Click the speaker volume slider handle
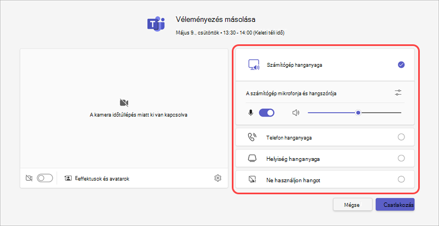Screen dimensions: 439x226 click(358, 113)
